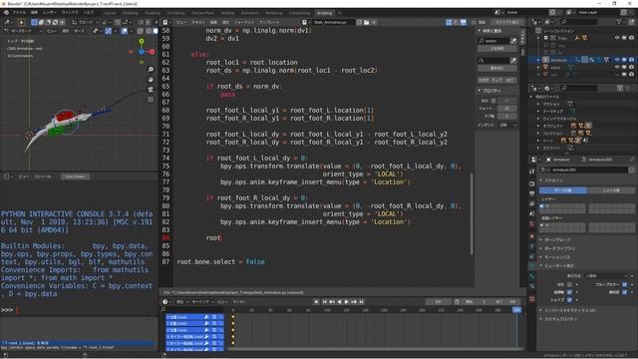Jump to the timeline start frame
Viewport: 638px width, 359px height.
coord(325,301)
